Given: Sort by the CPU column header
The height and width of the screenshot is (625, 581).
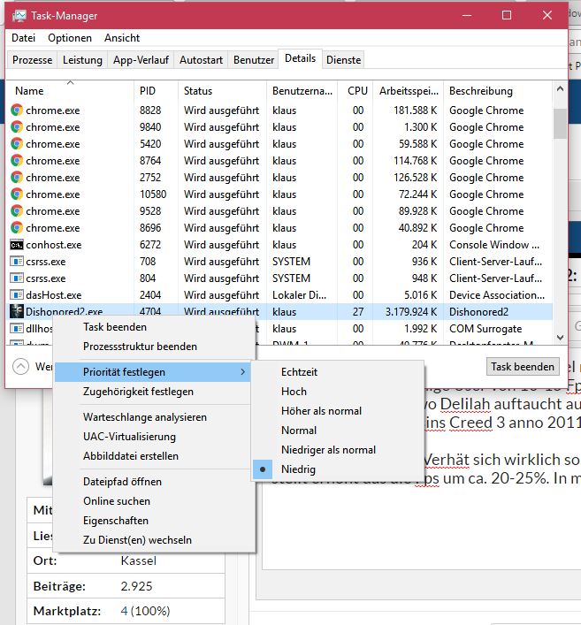Looking at the screenshot, I should click(357, 91).
